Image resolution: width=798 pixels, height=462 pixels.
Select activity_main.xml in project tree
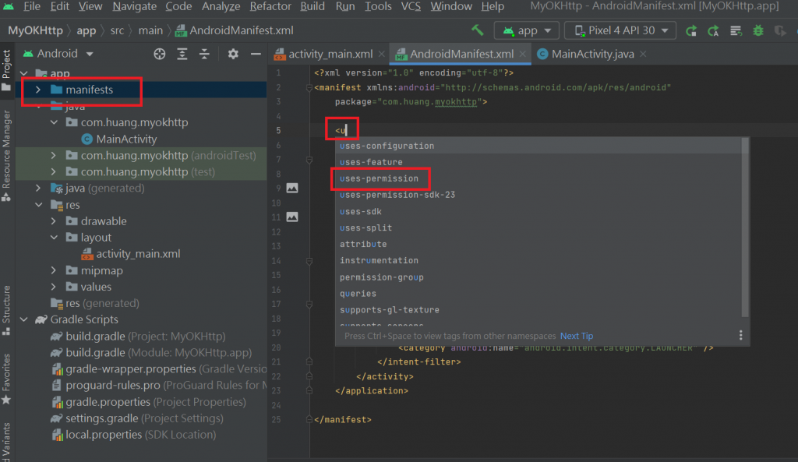click(130, 254)
